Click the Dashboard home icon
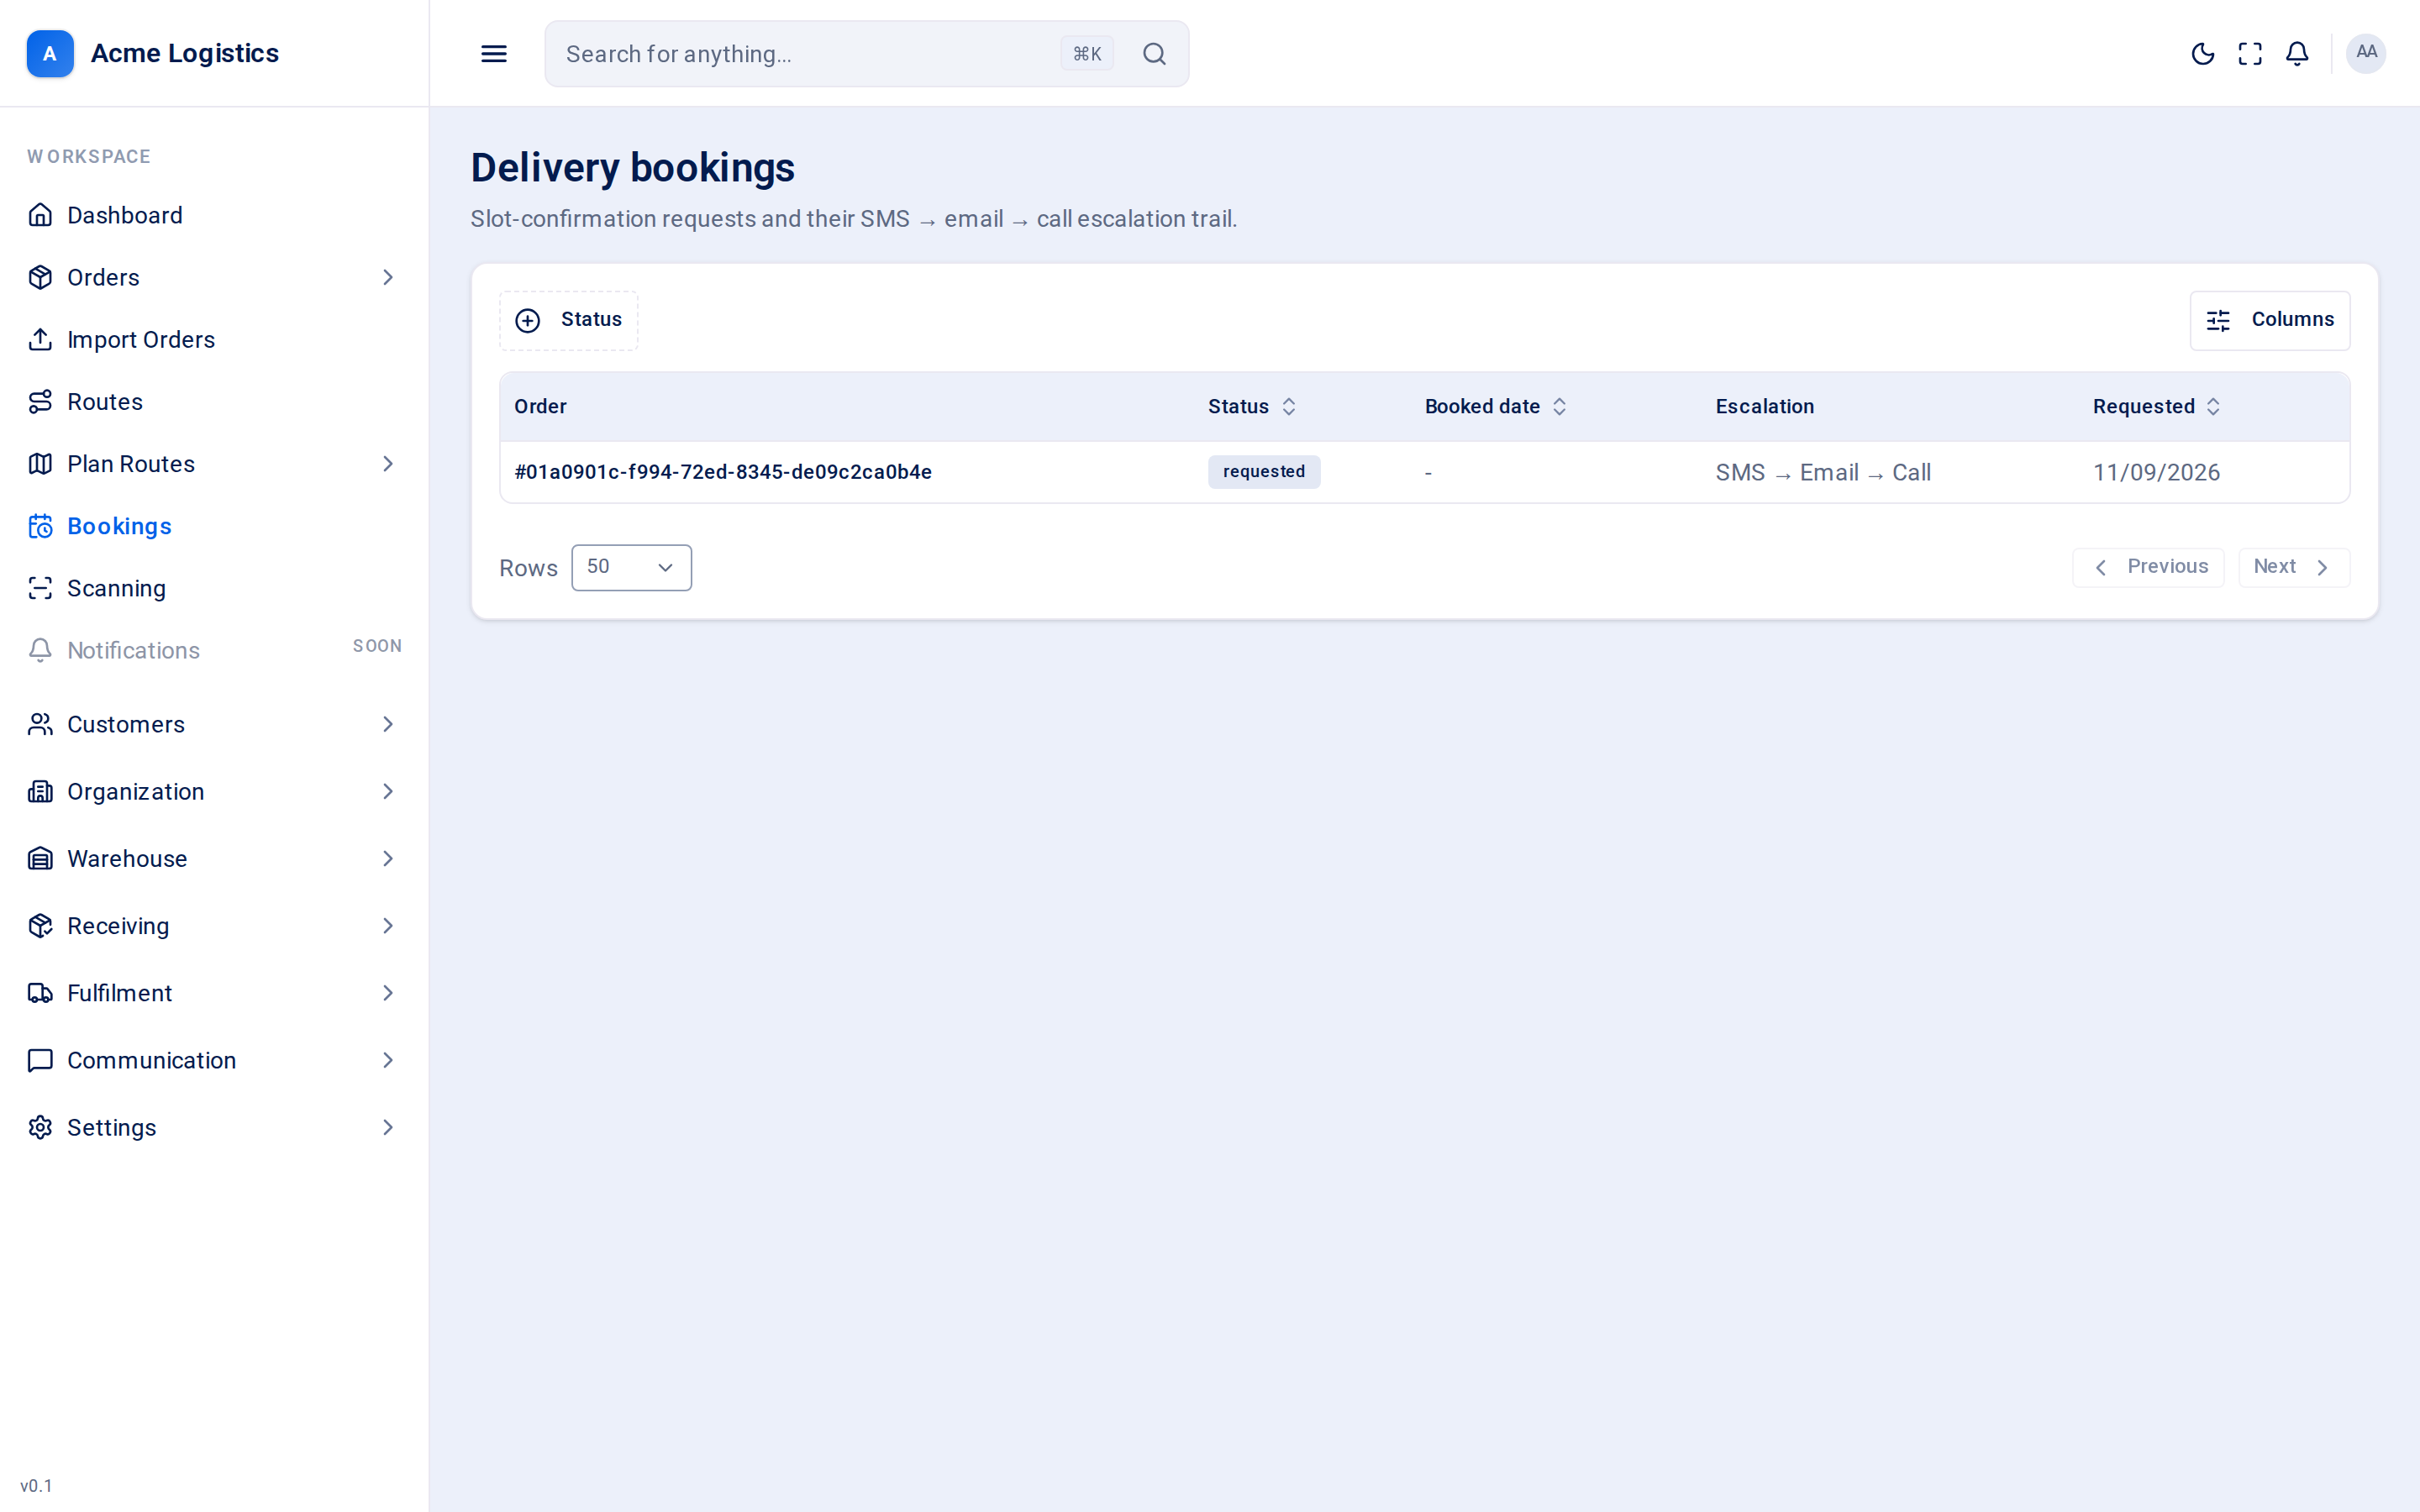 (40, 215)
